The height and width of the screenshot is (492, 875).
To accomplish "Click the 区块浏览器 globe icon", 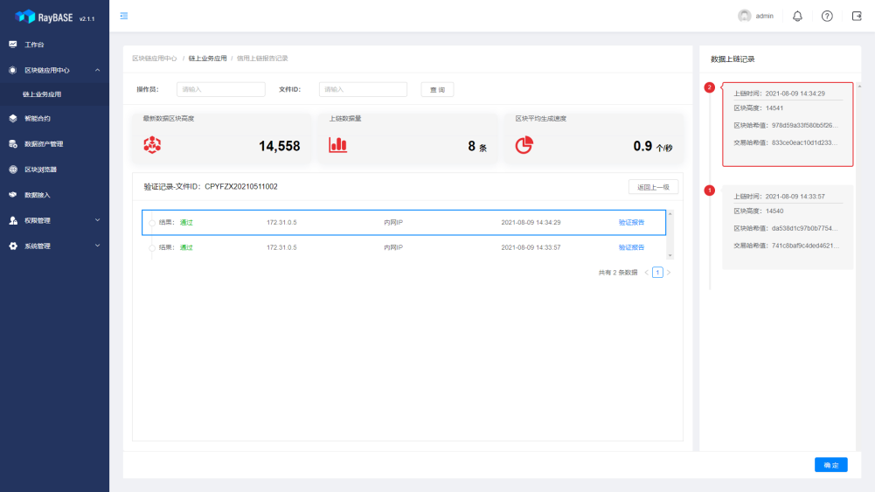I will point(13,170).
